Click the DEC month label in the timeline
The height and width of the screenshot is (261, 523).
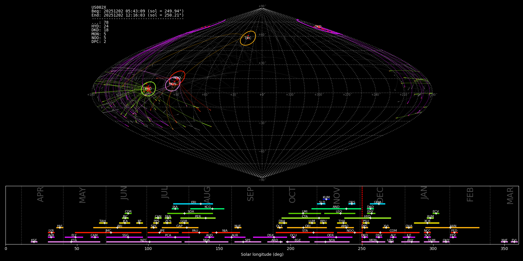380,195
